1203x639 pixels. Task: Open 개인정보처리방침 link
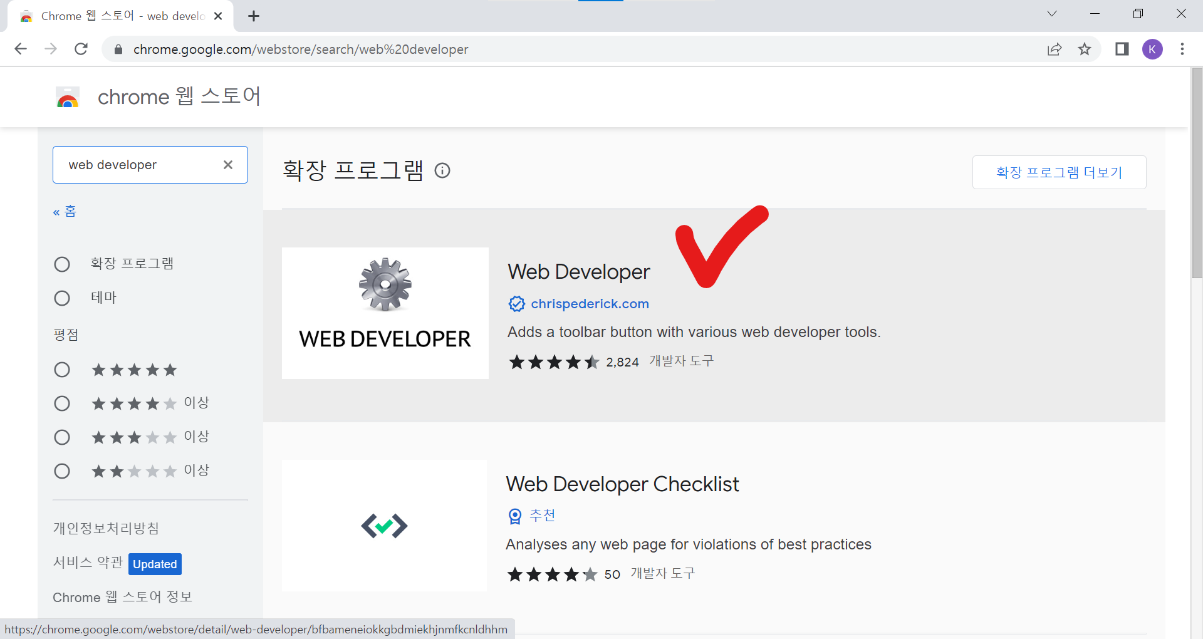point(106,529)
